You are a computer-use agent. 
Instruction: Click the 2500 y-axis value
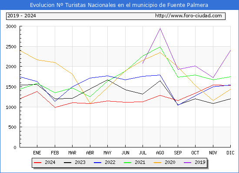click(11, 47)
